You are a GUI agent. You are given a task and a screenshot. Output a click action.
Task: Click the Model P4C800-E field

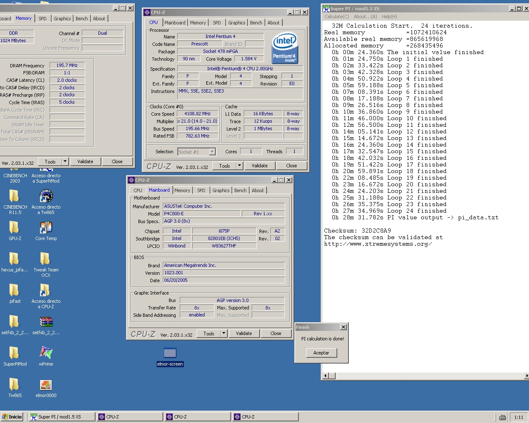(201, 214)
